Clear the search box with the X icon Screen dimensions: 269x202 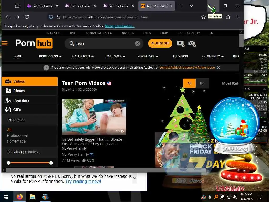pyautogui.click(x=138, y=43)
